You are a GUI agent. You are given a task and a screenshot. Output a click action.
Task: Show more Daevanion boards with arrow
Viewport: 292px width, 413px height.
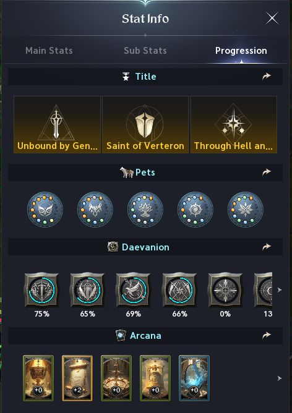click(x=280, y=290)
